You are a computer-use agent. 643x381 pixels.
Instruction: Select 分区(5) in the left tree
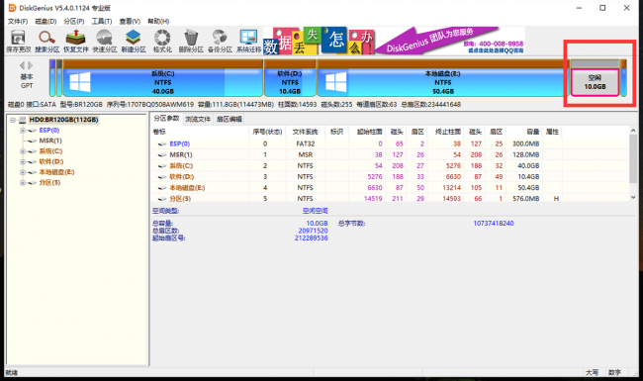pyautogui.click(x=49, y=182)
